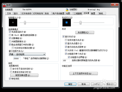Toggle 显示夹点提示 checkbox
122x92 pixels.
coord(66,43)
